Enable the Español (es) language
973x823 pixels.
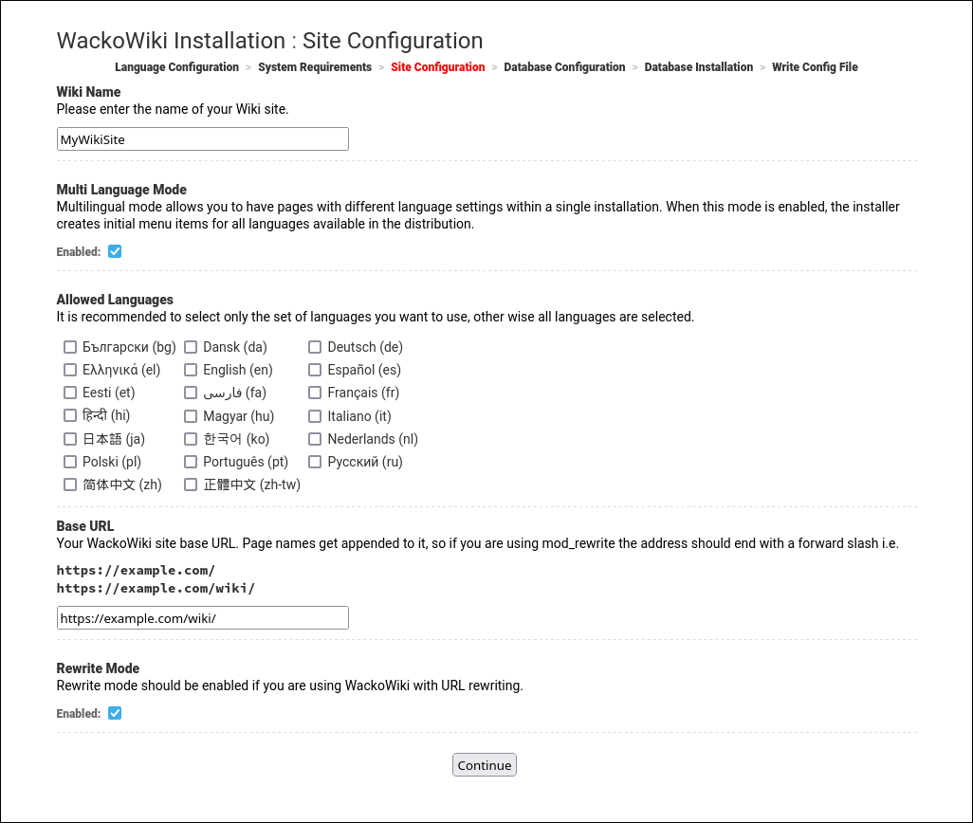tap(315, 370)
